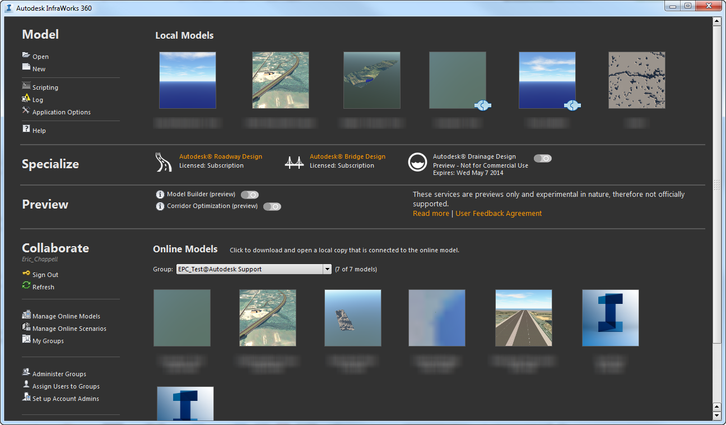Click the "Local Models" heading

[184, 35]
